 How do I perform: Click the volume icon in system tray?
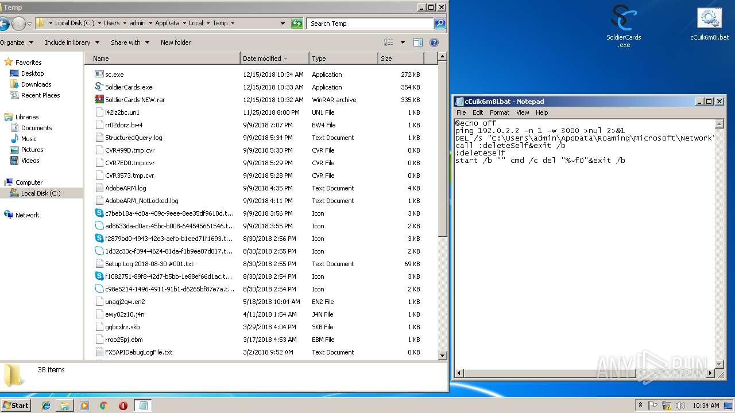coord(680,406)
